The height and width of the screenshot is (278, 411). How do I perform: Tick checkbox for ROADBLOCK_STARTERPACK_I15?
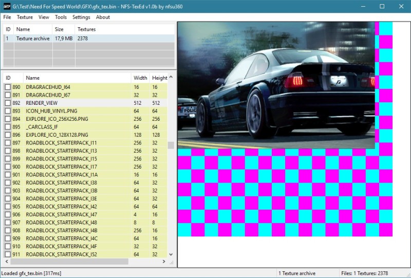[8, 159]
